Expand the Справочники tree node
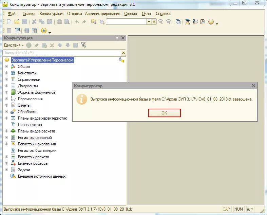The image size is (267, 215). [x=6, y=79]
